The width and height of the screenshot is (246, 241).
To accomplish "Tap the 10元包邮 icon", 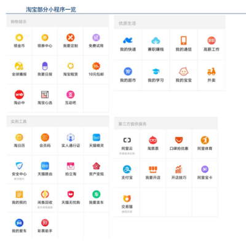I will [96, 66].
